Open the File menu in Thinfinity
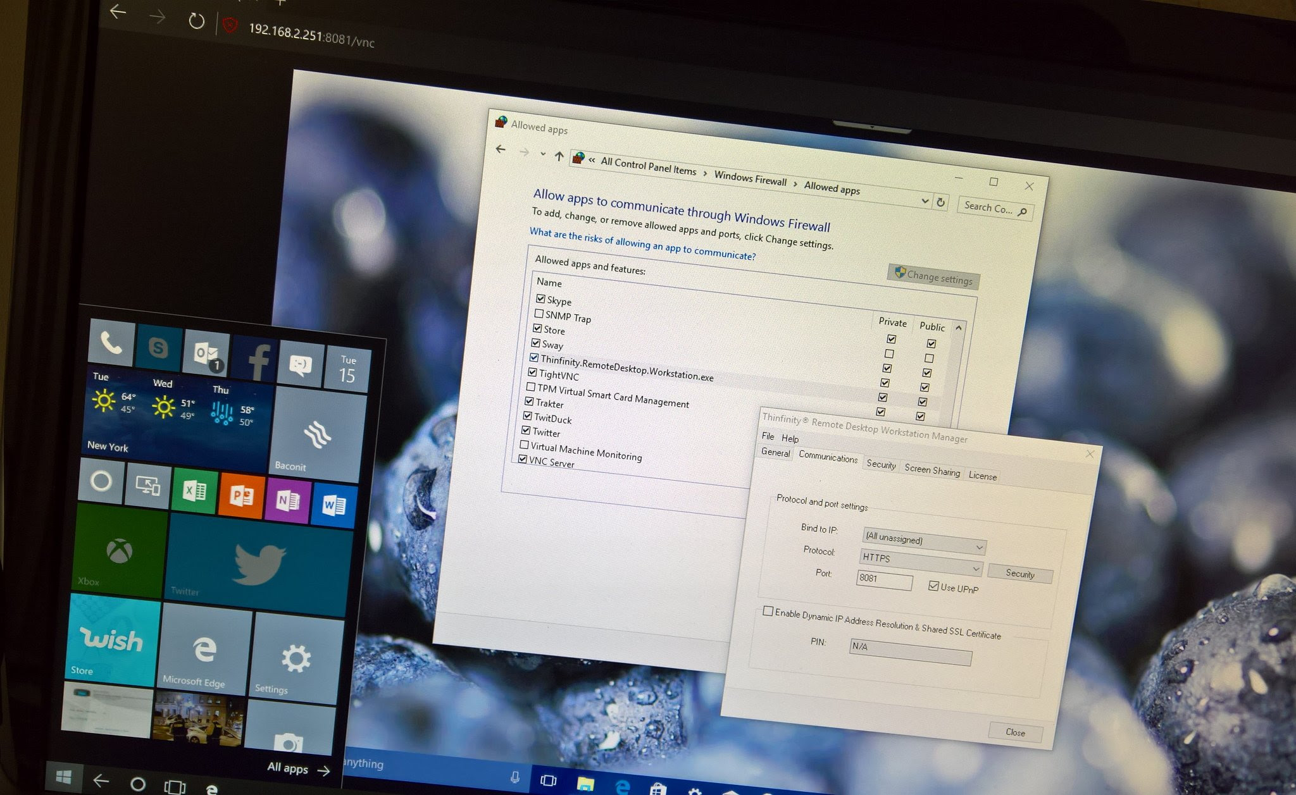The height and width of the screenshot is (795, 1296). pos(768,436)
